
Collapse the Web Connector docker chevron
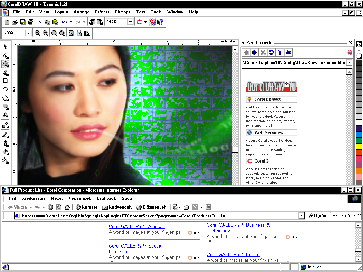[x=243, y=42]
